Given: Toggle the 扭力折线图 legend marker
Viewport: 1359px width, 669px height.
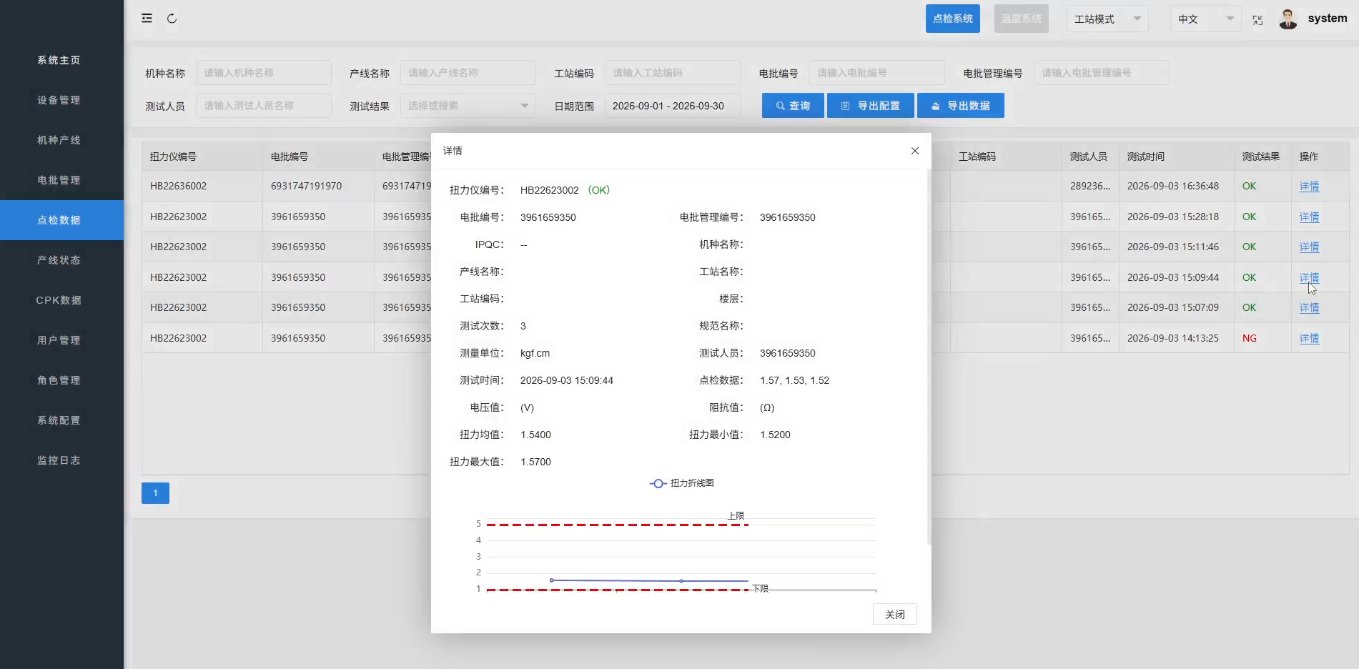Looking at the screenshot, I should click(x=658, y=484).
